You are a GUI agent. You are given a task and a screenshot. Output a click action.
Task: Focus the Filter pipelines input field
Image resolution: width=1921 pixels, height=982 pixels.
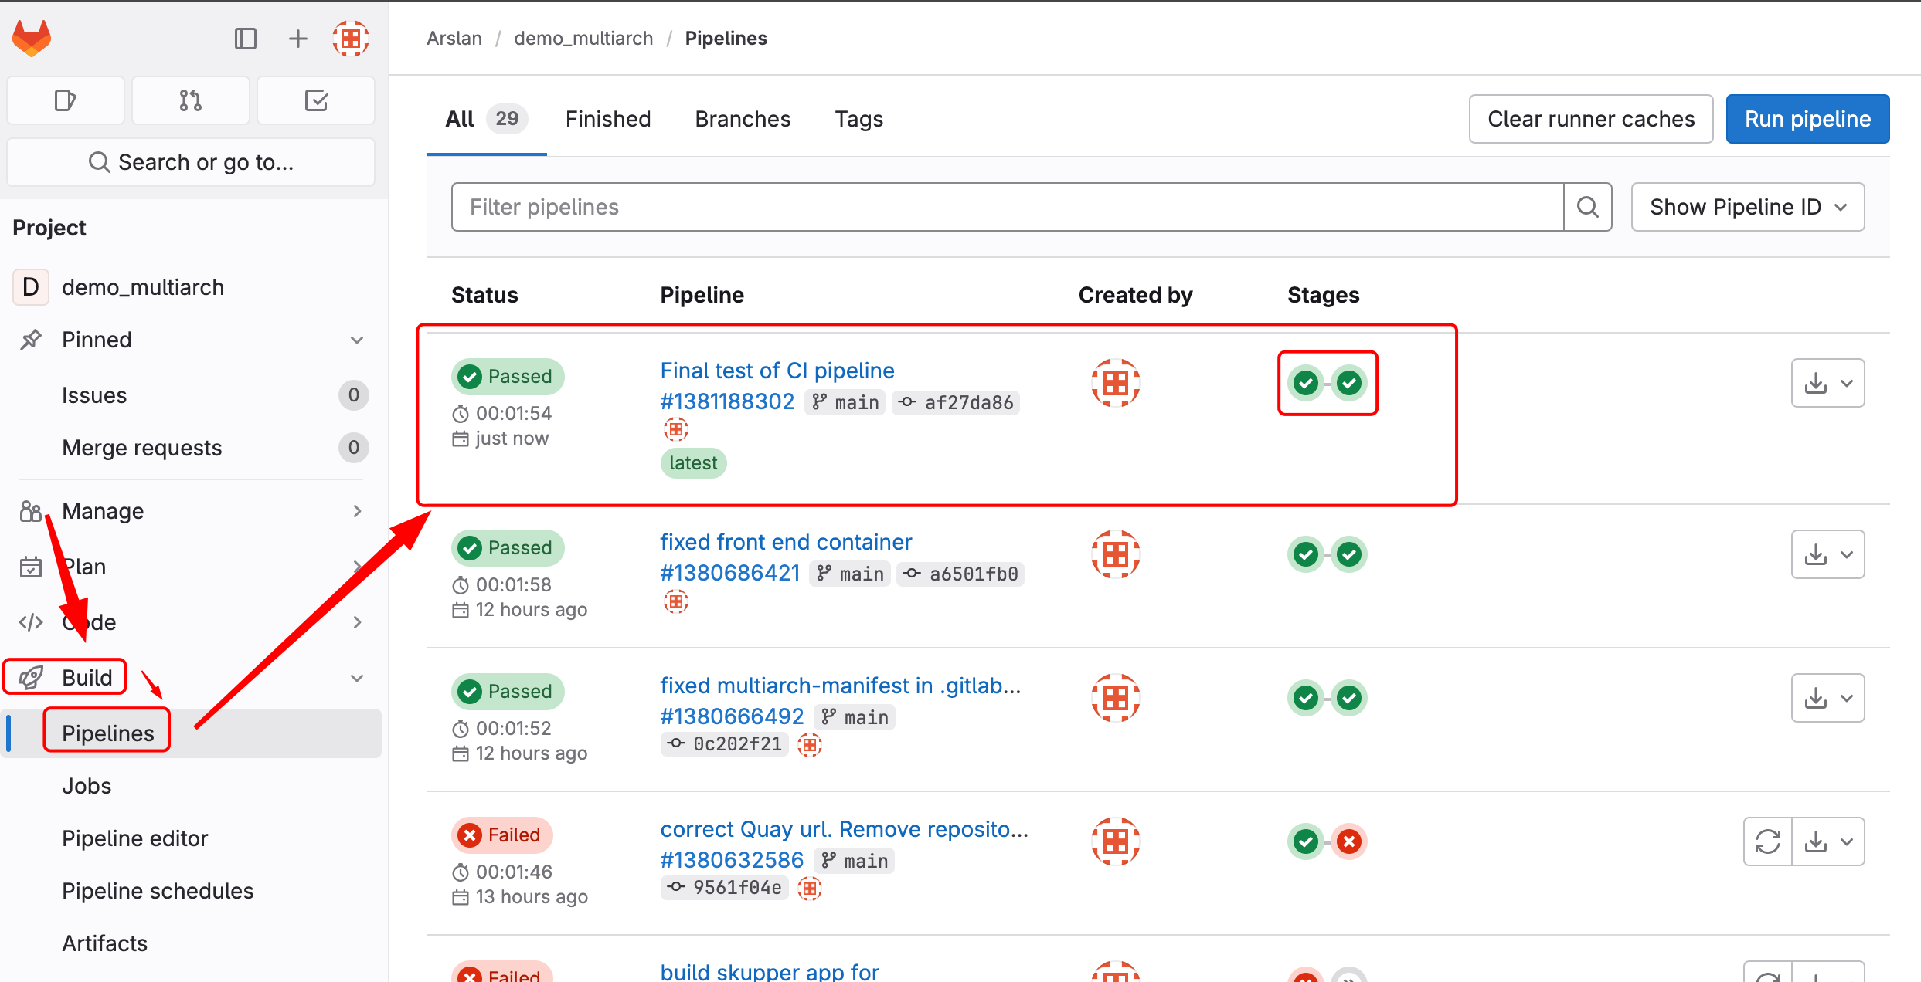coord(1008,207)
